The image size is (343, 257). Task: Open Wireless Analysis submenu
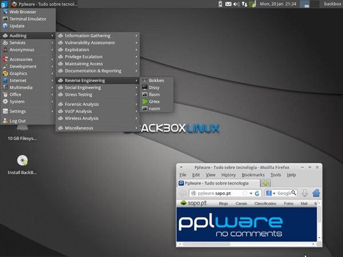pos(98,118)
